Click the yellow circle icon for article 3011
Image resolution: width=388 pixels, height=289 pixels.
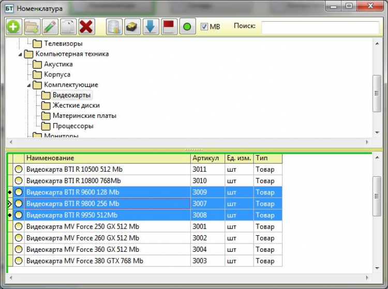point(19,170)
